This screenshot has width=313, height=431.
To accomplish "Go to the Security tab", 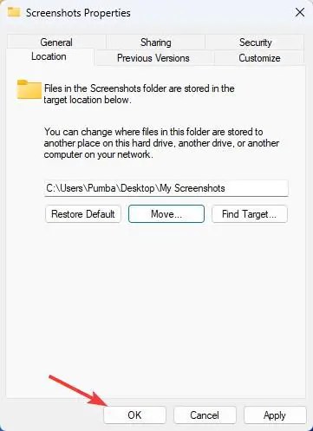I will [255, 42].
